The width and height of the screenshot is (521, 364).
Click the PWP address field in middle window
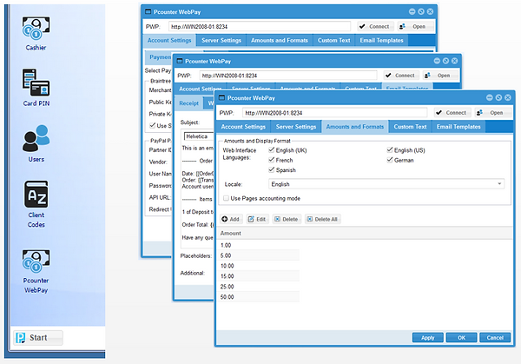coord(288,76)
